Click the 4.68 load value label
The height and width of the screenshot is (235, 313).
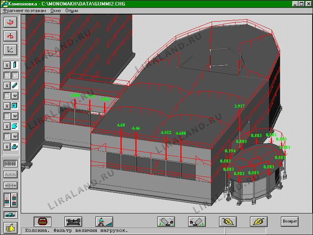click(121, 125)
